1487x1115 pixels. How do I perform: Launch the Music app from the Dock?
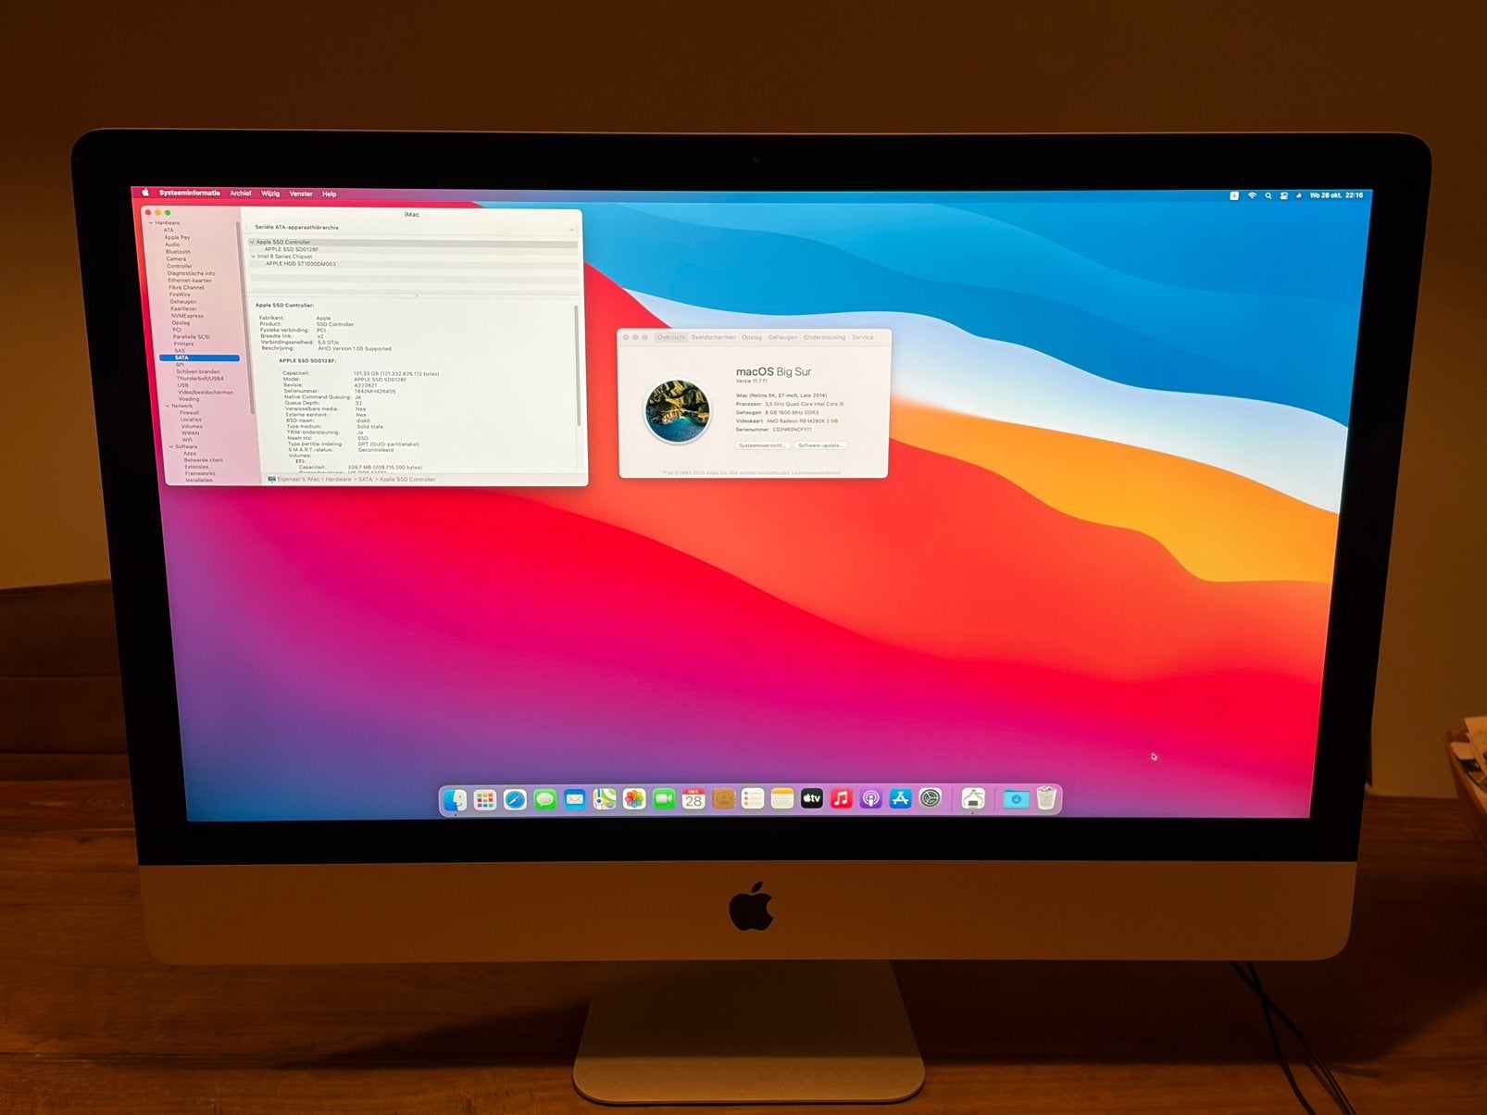click(841, 799)
